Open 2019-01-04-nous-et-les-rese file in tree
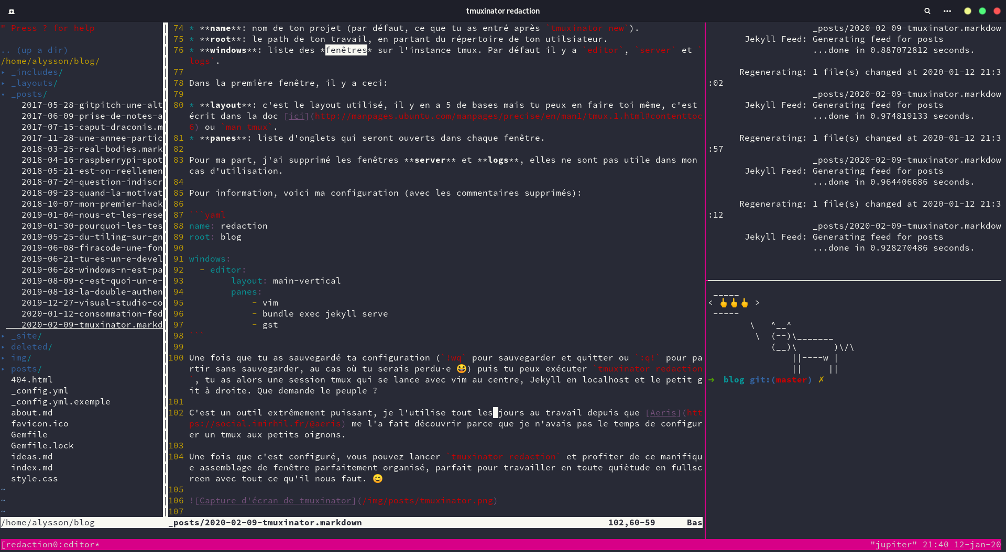 92,215
